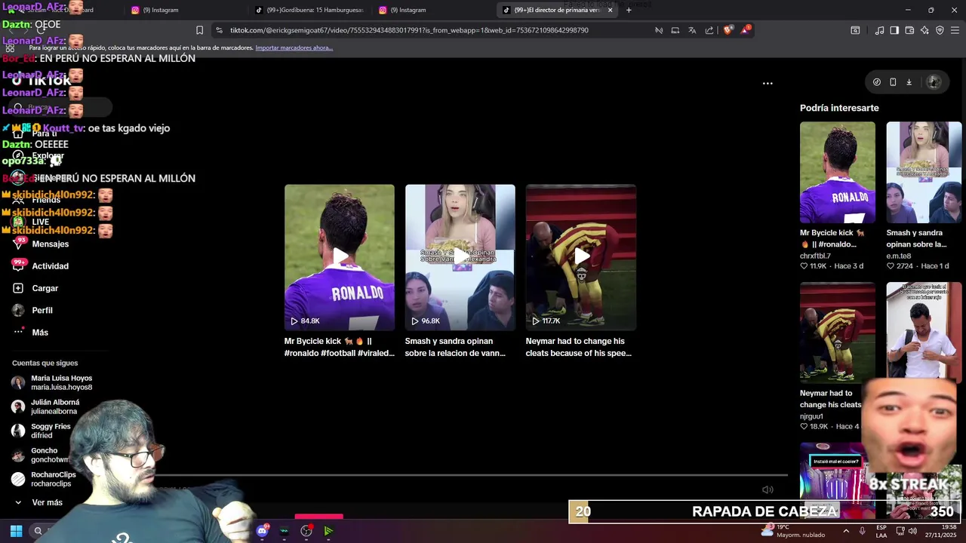Open RocharoClips account
Viewport: 966px width, 543px height.
pos(53,479)
